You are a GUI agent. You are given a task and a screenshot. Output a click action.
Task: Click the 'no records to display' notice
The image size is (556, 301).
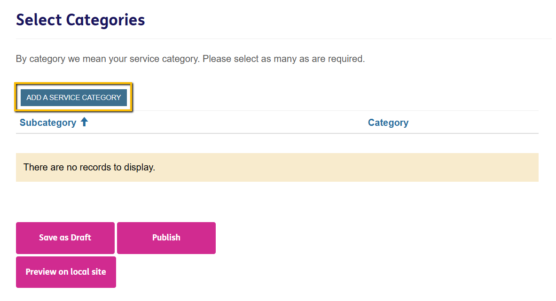tap(89, 167)
